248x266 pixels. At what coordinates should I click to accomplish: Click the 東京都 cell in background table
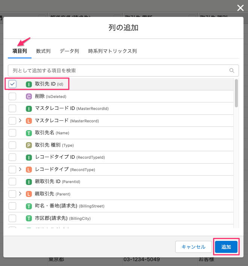(56, 260)
